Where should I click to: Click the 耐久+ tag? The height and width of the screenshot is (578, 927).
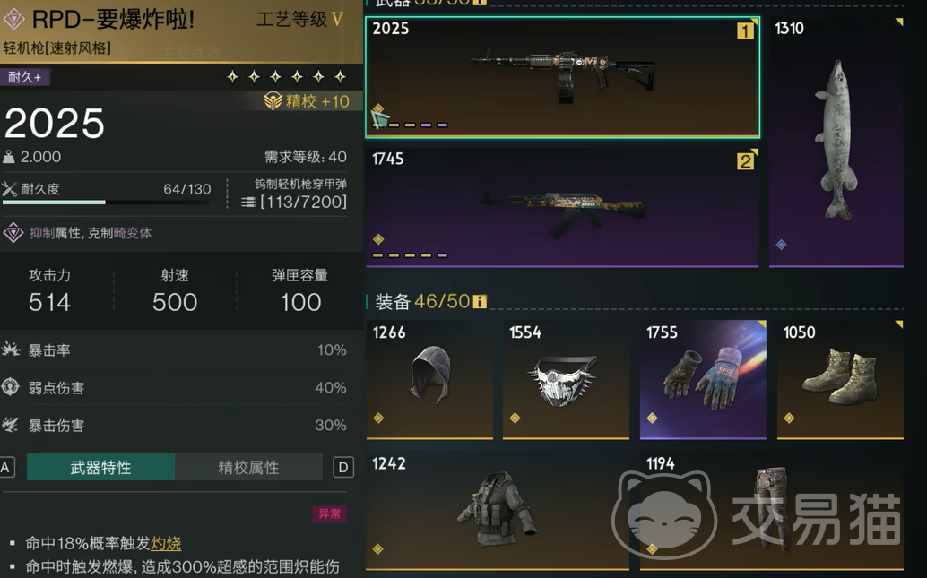pos(25,77)
